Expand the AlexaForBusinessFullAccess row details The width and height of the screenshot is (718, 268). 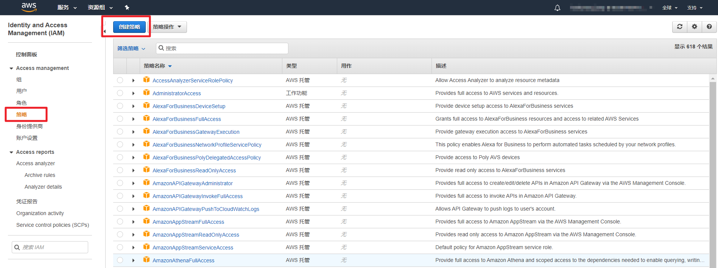(x=133, y=119)
